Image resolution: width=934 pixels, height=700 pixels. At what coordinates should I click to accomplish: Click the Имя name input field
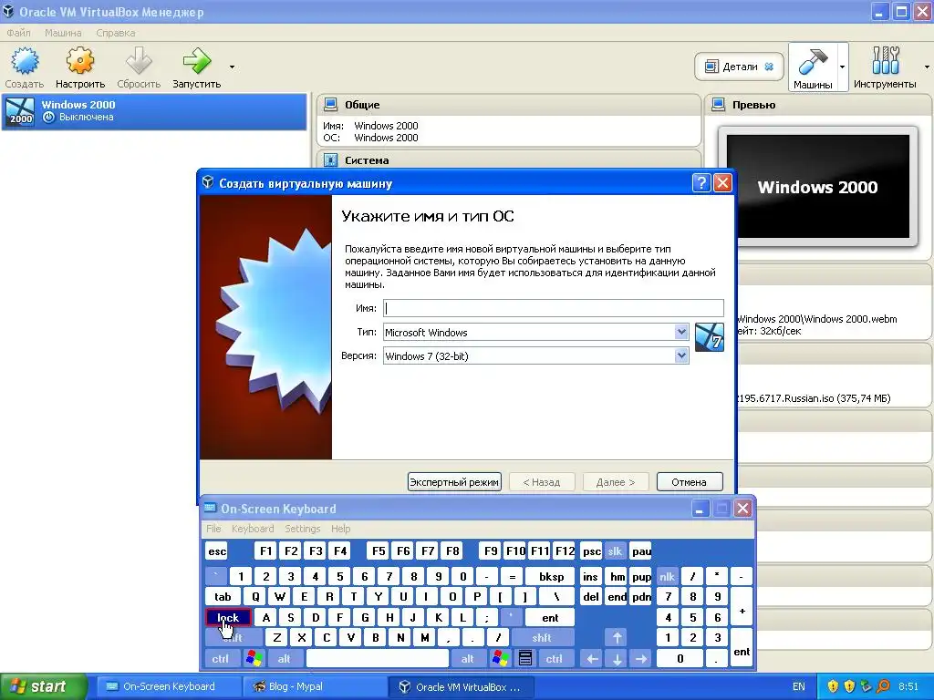[554, 308]
